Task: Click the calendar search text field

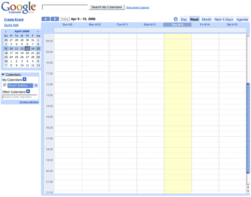Action: pos(65,7)
